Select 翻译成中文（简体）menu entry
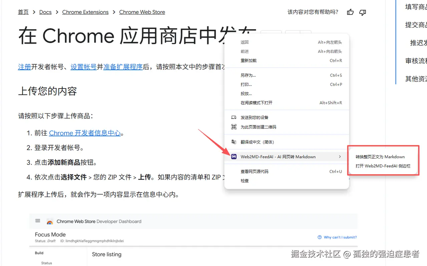427x266 pixels. tap(287, 142)
